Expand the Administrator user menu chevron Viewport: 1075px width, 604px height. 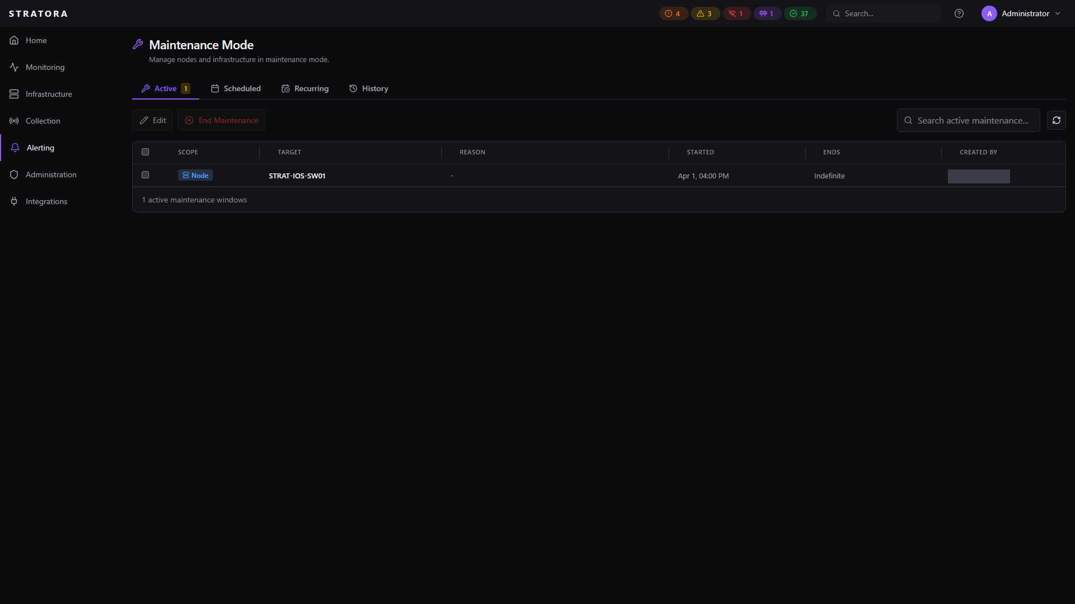[x=1058, y=13]
